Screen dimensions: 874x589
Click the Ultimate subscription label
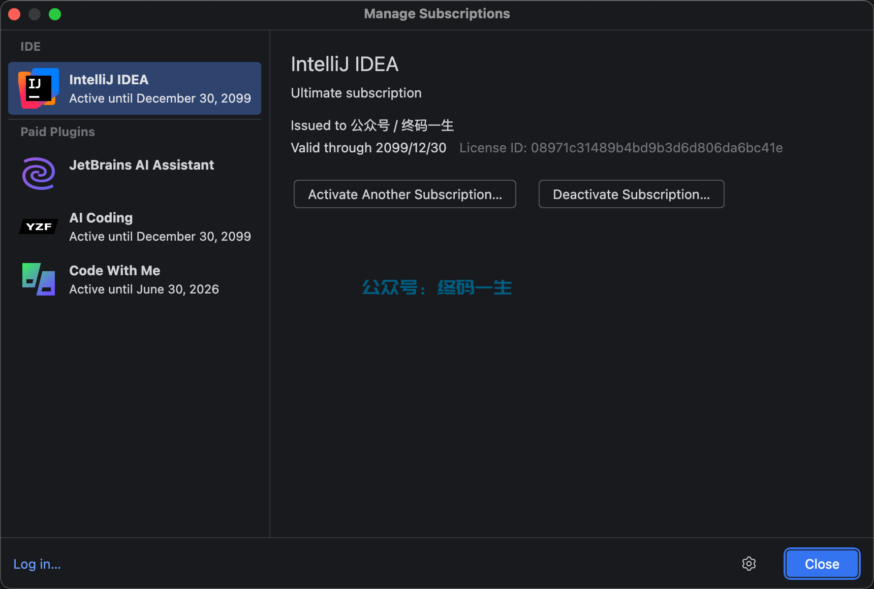tap(356, 93)
